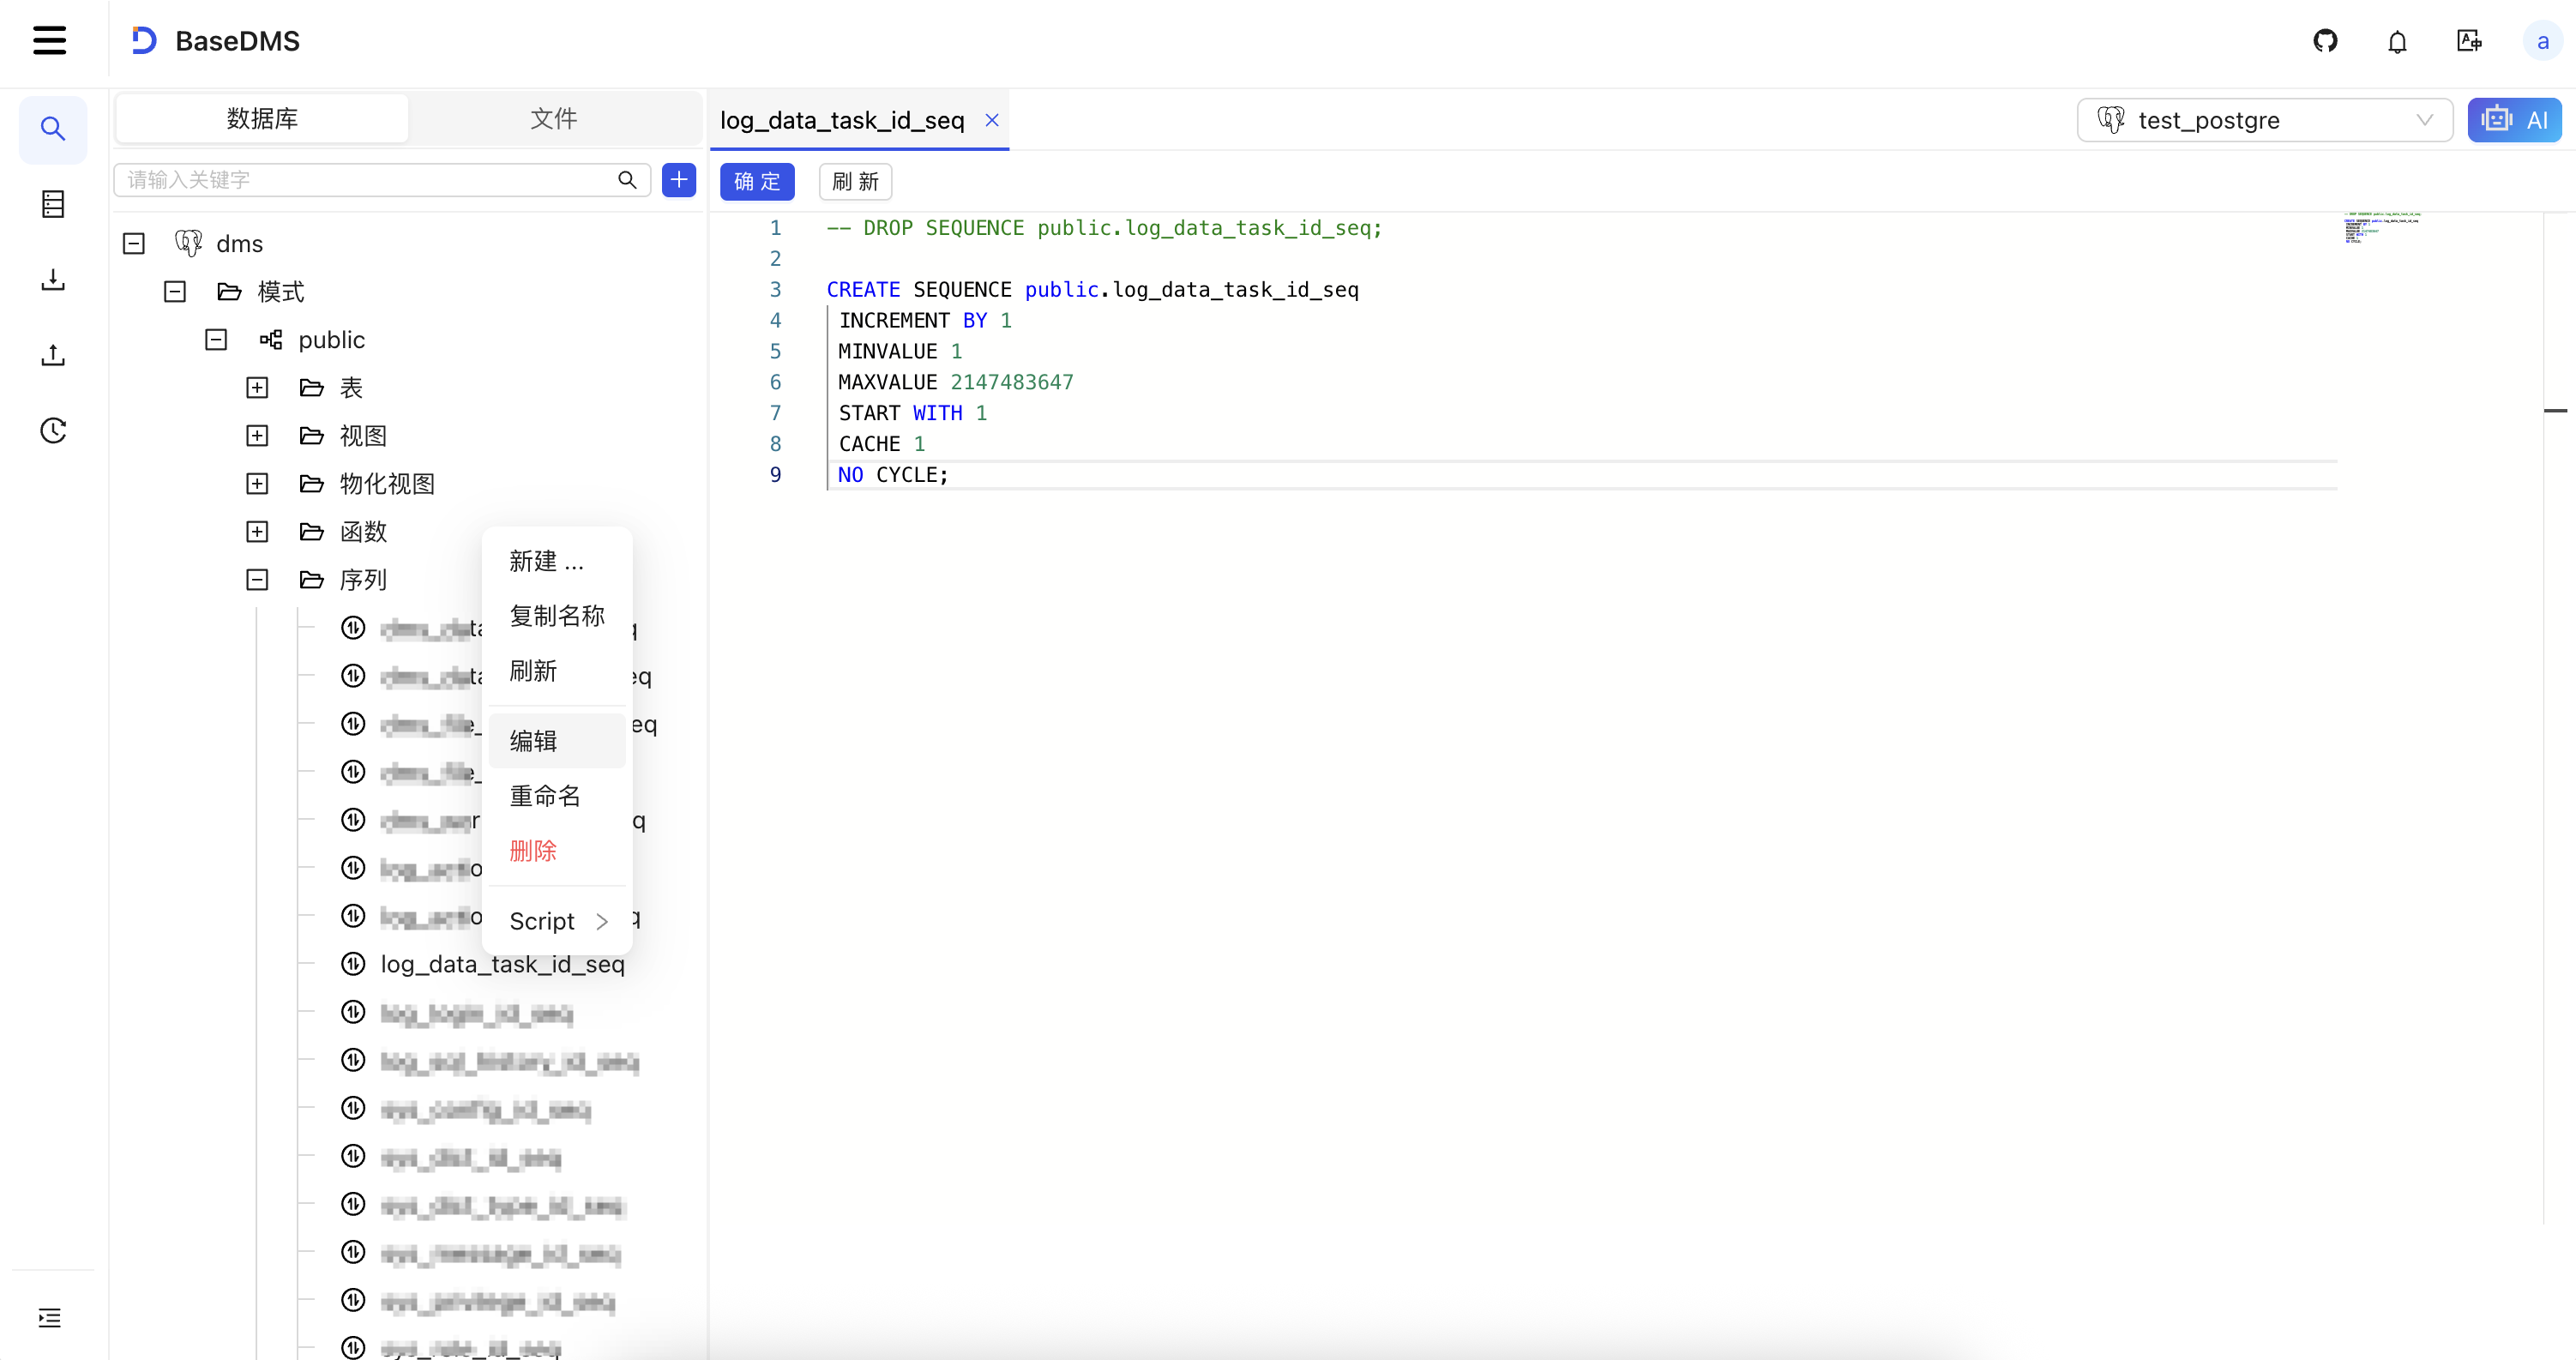Image resolution: width=2576 pixels, height=1360 pixels.
Task: Select 编辑 in the context menu
Action: (x=534, y=741)
